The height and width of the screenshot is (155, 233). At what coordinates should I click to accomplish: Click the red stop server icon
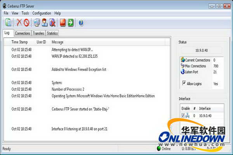pos(63,23)
